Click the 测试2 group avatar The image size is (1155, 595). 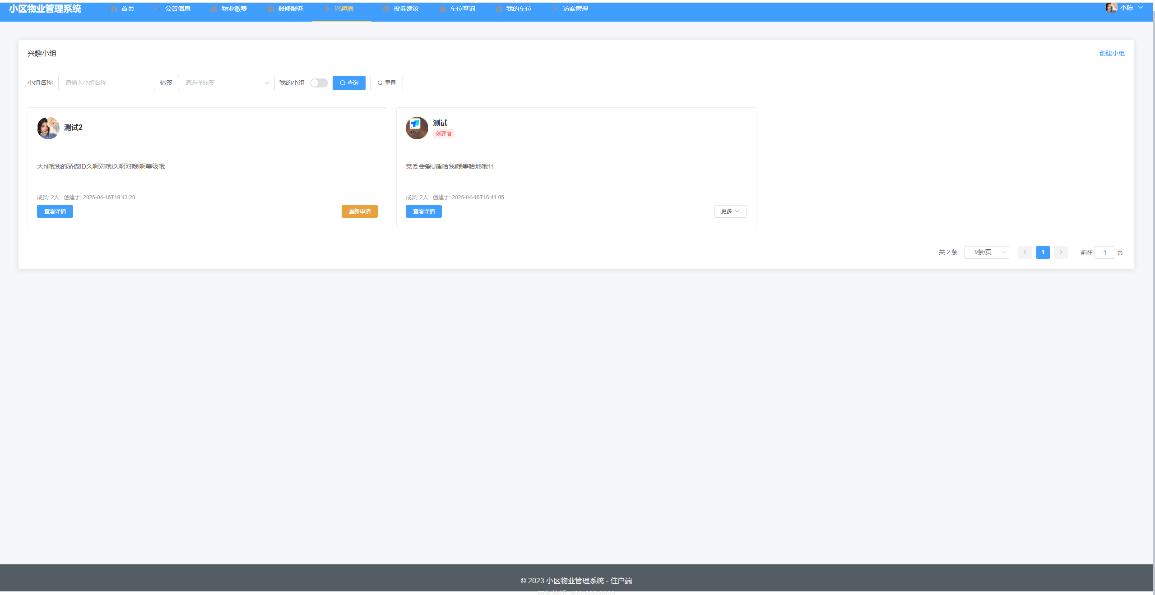(48, 128)
